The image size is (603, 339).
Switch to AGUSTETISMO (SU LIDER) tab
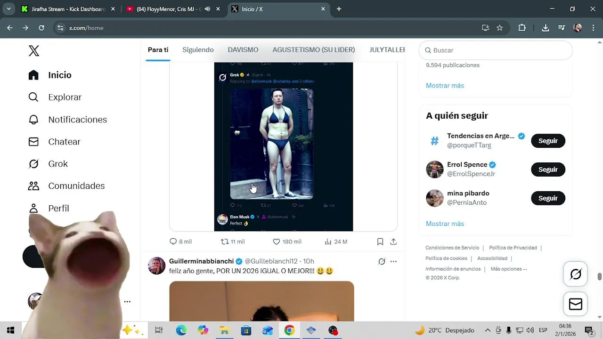(314, 50)
